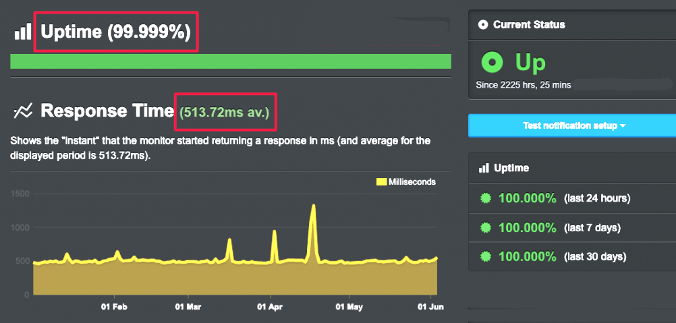Click the 01 Jun axis label
The height and width of the screenshot is (323, 676).
pos(430,307)
